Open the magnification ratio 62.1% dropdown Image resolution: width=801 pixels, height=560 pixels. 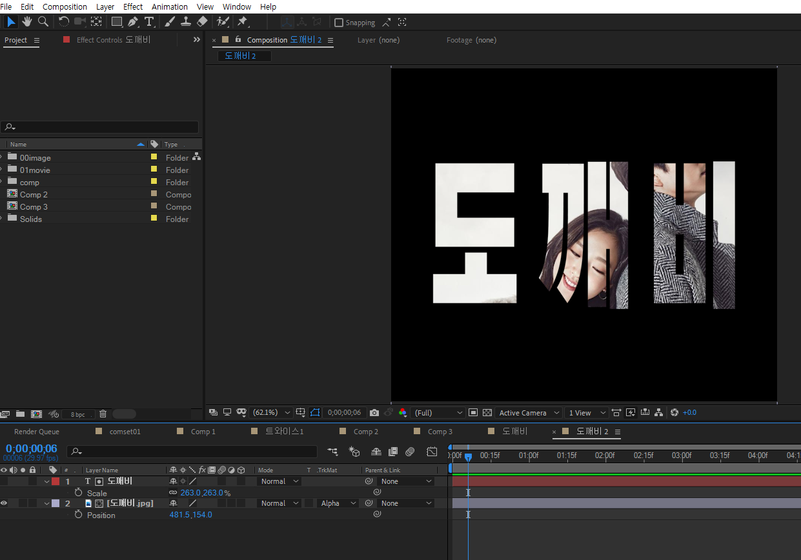271,412
